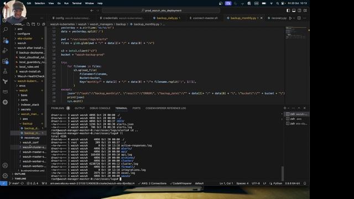The width and height of the screenshot is (354, 199).
Task: Open new terminal profile dropdown arrow
Action: 289,108
